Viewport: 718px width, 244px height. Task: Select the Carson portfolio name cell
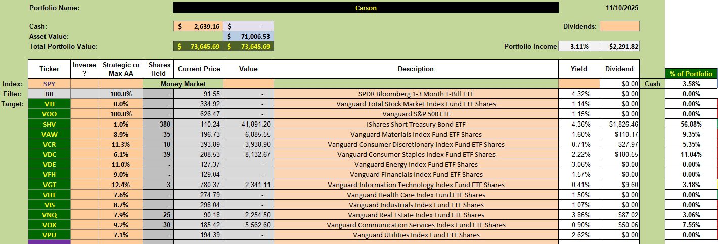[366, 8]
